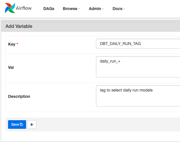Click the floppy disk icon on Save
The width and height of the screenshot is (180, 142).
pos(21,125)
